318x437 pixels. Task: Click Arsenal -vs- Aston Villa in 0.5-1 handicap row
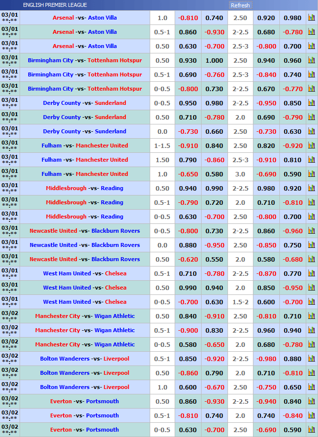tap(85, 32)
